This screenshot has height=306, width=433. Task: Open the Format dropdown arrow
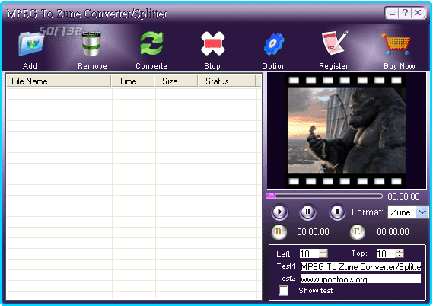[x=422, y=212]
